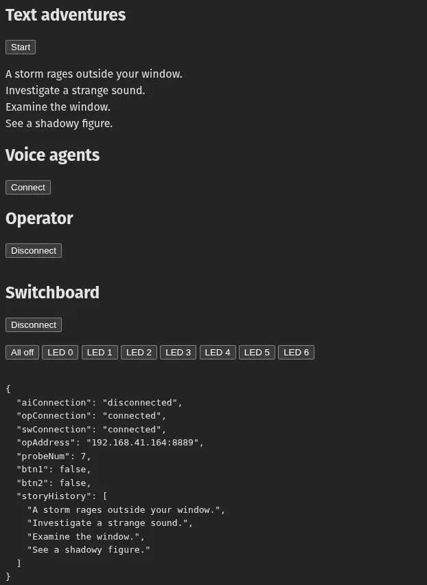The width and height of the screenshot is (427, 585).
Task: Click the Voice agents heading
Action: 53,155
